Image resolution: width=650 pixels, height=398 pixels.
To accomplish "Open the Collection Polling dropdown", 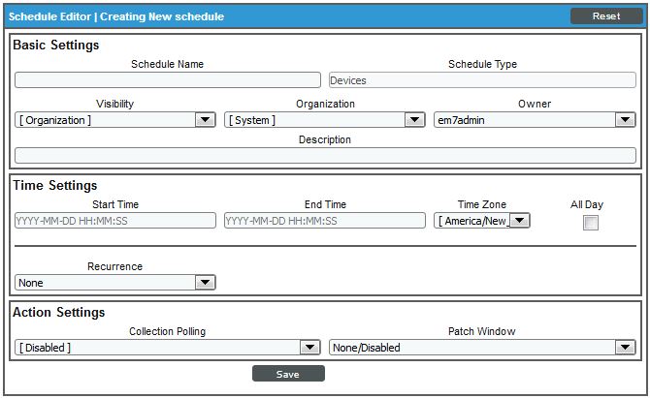I will click(x=168, y=347).
